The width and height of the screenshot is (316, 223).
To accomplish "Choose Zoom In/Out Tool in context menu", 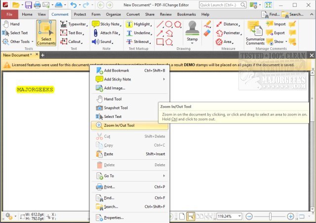I will [129, 125].
